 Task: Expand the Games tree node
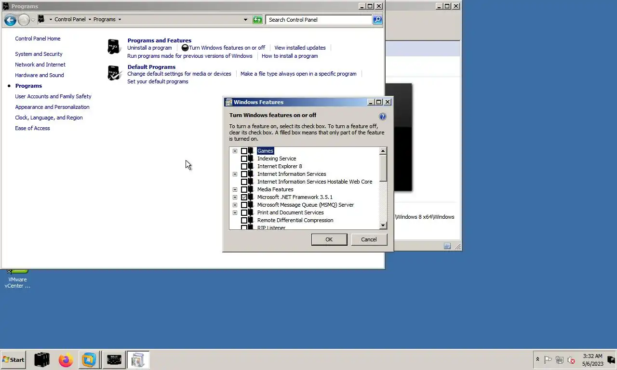coord(235,151)
